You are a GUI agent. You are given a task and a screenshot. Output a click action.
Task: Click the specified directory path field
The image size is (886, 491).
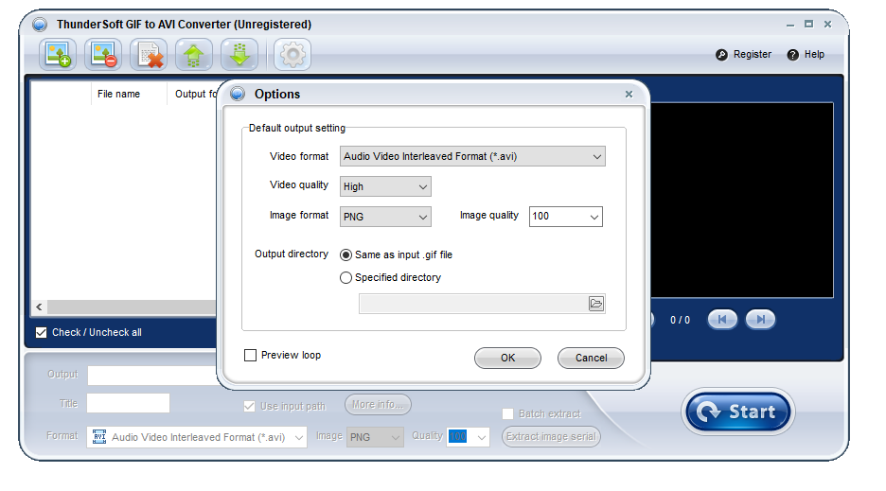(x=473, y=304)
